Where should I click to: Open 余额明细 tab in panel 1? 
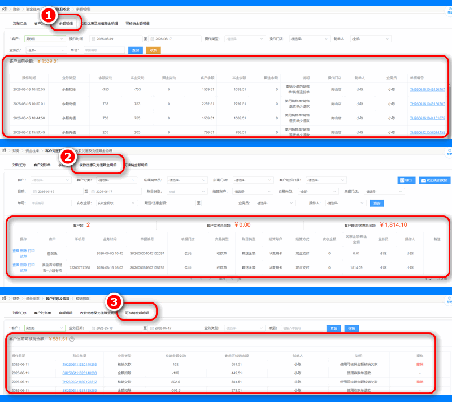[66, 23]
